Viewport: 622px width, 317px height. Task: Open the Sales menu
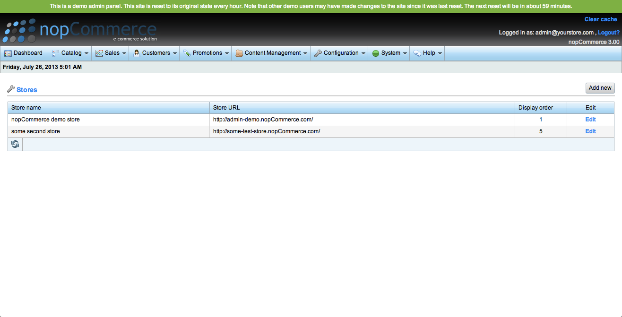(x=112, y=53)
